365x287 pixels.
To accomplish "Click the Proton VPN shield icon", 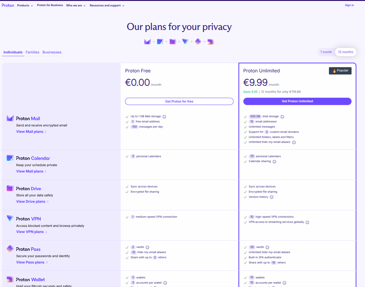I will click(x=10, y=219).
